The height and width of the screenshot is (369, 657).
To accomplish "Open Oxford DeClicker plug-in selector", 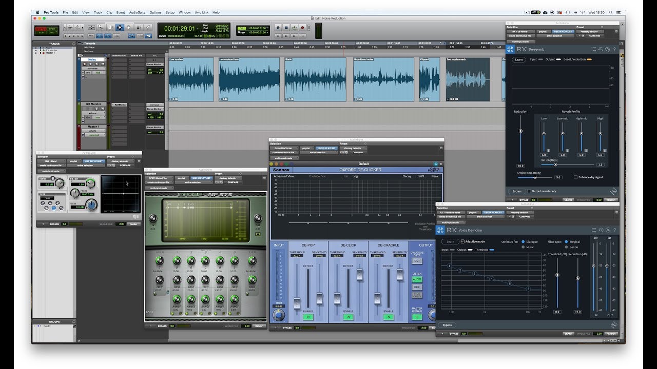I will point(284,148).
